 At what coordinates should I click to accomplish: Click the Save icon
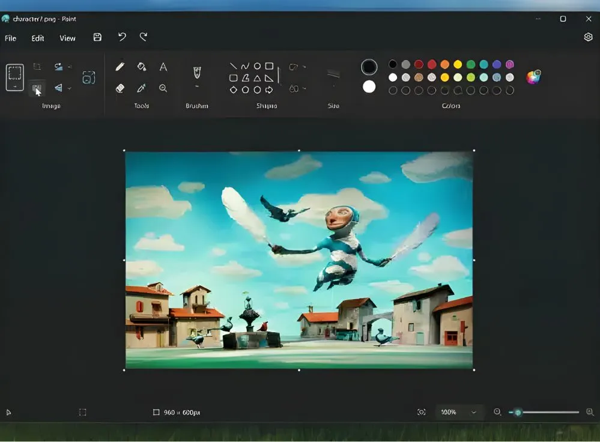97,37
